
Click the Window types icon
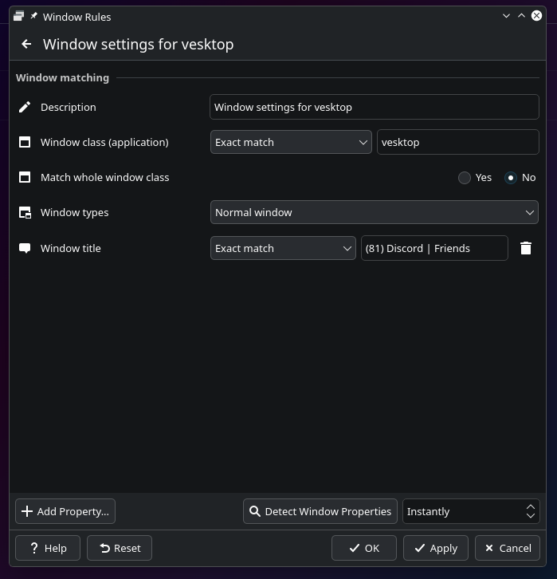(x=25, y=213)
